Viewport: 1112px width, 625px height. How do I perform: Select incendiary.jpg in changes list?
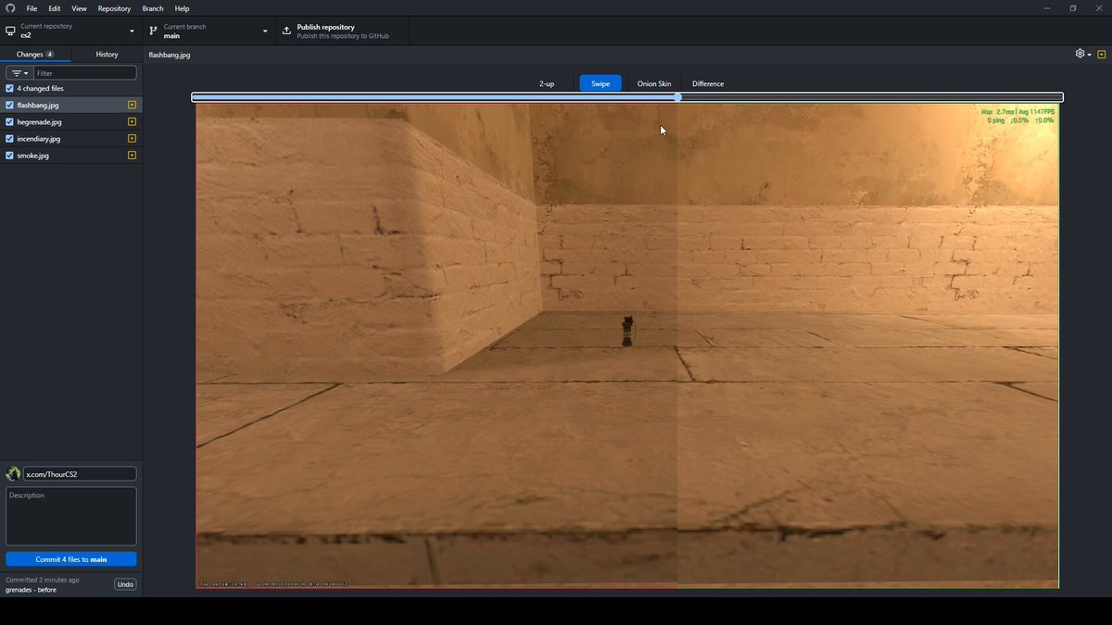70,138
